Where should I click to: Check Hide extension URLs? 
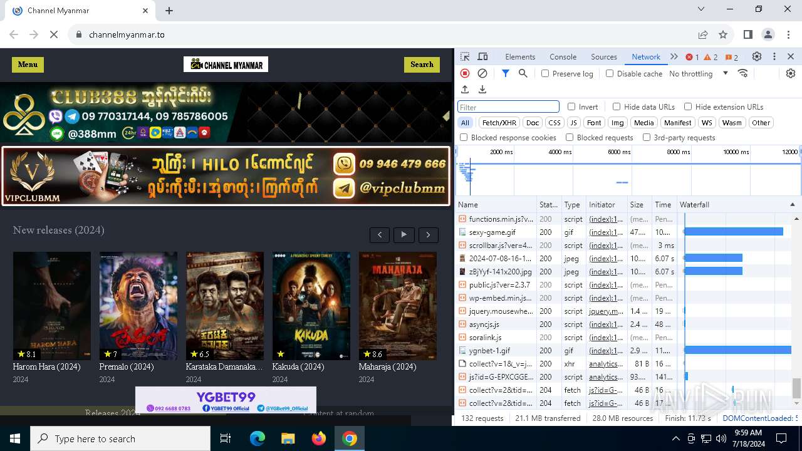click(688, 106)
